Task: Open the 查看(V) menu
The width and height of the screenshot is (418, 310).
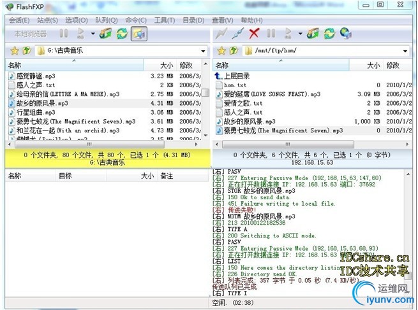Action: pyautogui.click(x=222, y=20)
